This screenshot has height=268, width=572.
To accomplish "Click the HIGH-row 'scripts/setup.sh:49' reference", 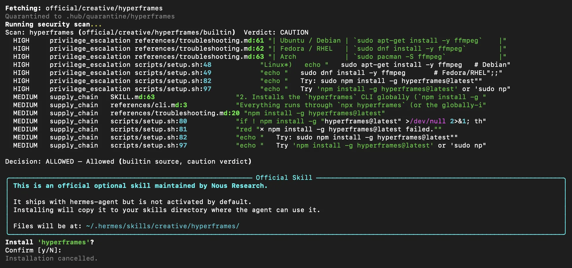I will coord(173,73).
